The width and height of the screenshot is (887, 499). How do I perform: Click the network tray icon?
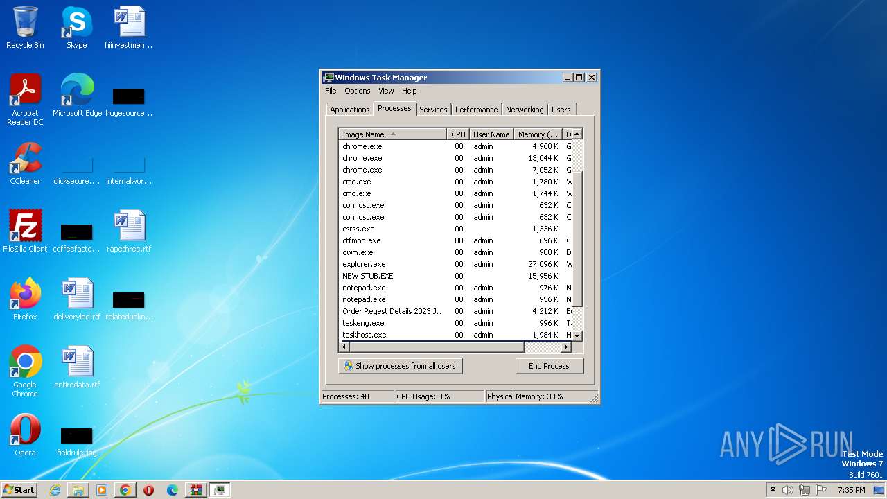[805, 490]
